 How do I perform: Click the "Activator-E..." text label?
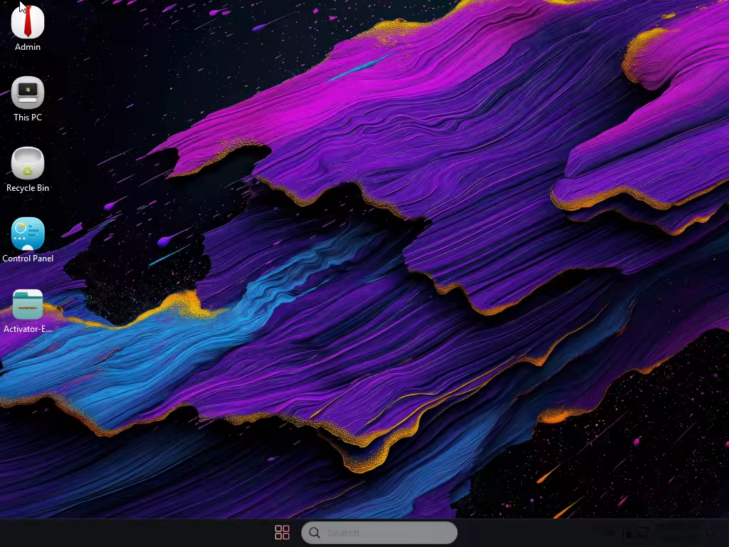(x=28, y=329)
